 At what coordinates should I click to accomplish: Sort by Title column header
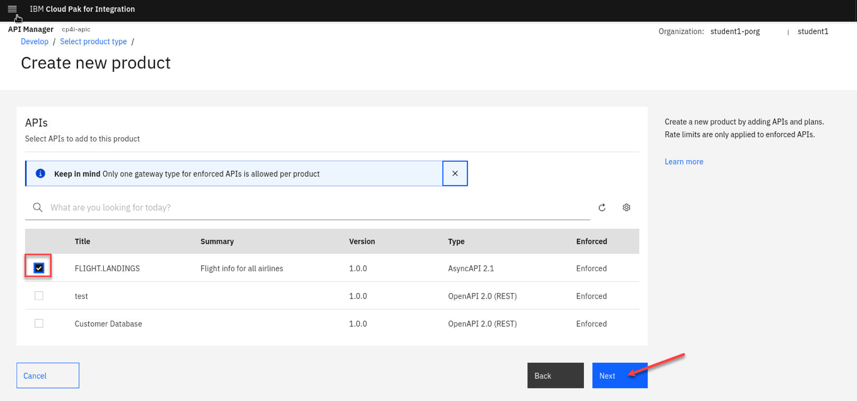(82, 242)
